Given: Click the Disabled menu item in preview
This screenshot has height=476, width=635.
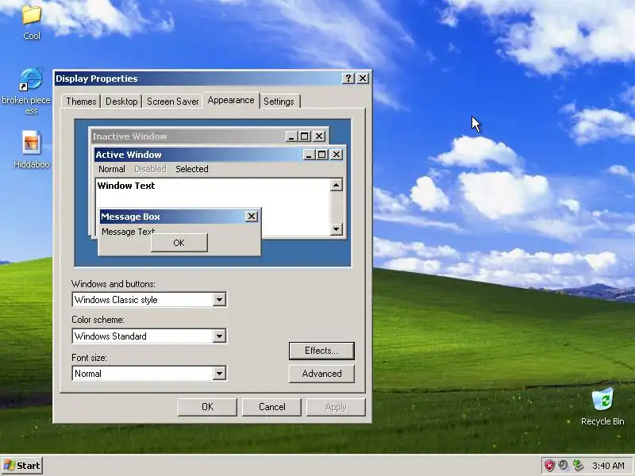Looking at the screenshot, I should [150, 169].
